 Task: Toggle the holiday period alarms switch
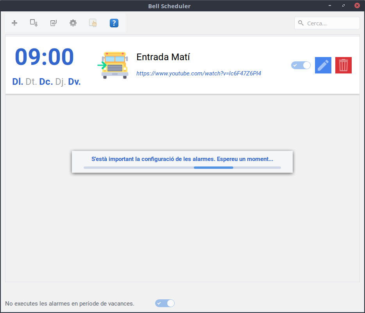pyautogui.click(x=165, y=303)
